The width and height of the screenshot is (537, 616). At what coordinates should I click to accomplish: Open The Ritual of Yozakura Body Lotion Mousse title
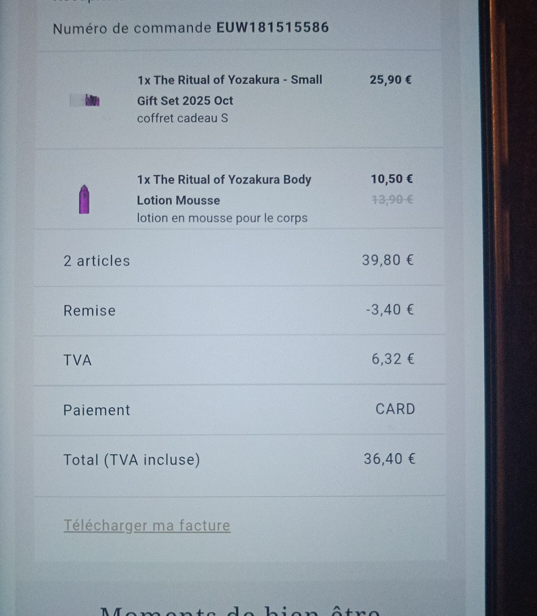point(224,189)
